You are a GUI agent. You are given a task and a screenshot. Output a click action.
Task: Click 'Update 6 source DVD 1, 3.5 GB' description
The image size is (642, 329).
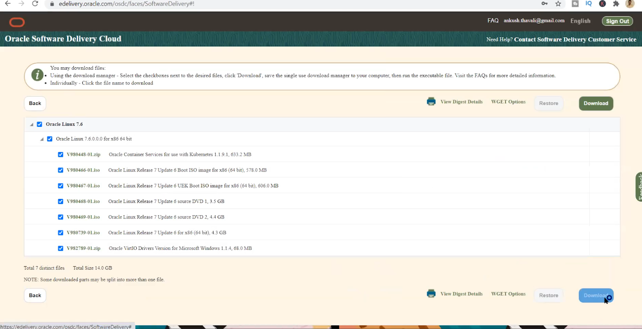point(166,201)
